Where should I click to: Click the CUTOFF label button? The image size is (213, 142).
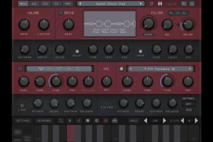pyautogui.click(x=148, y=35)
